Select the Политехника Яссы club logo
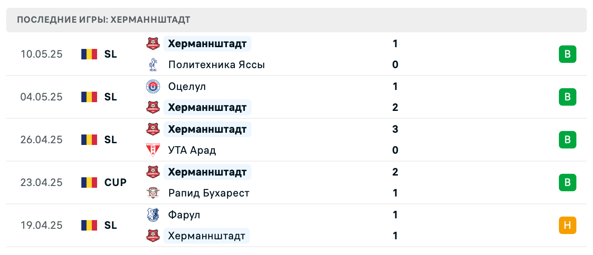593x255 pixels. pyautogui.click(x=153, y=64)
